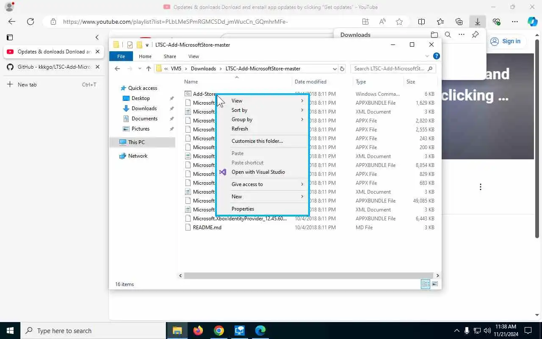Click the Explorer help question mark icon
The width and height of the screenshot is (542, 339).
pyautogui.click(x=437, y=56)
